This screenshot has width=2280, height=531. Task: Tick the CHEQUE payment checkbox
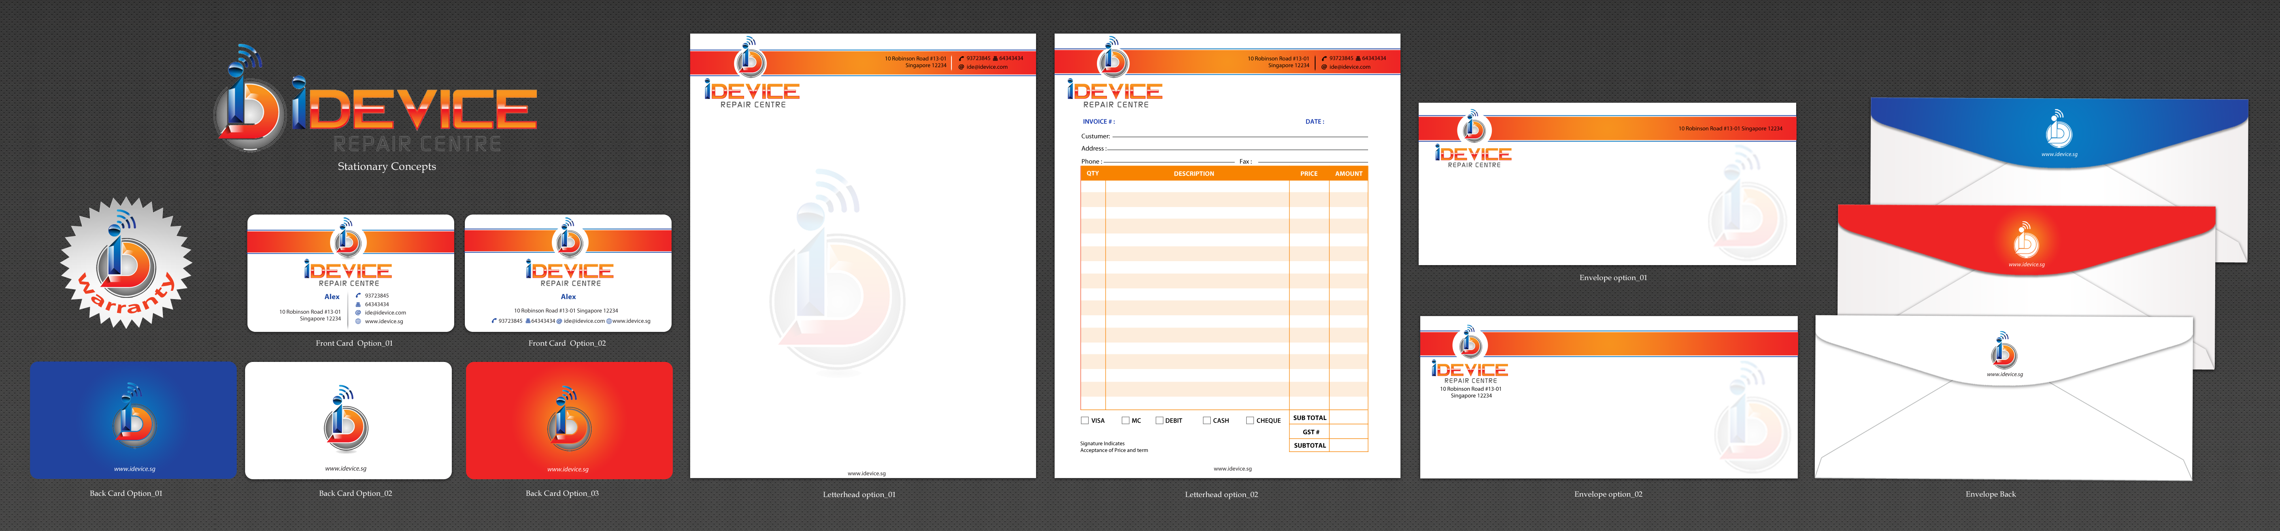tap(1250, 420)
